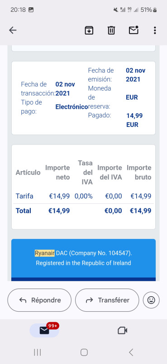Tap the Tarifa row label
Viewport: 167px width, 364px height.
click(24, 196)
